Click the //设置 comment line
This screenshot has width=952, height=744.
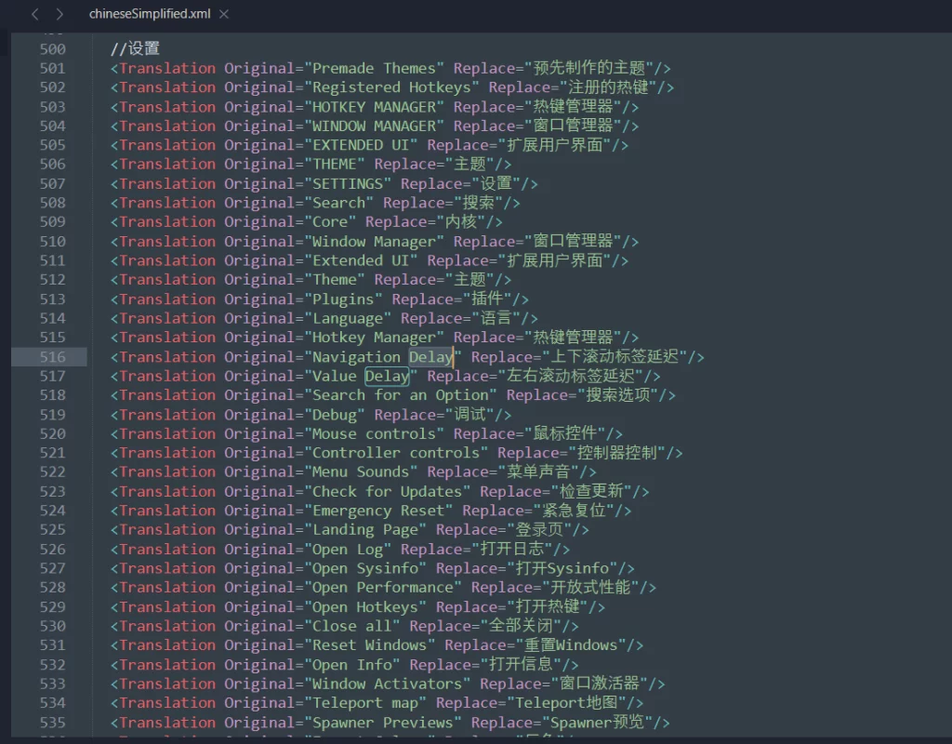pyautogui.click(x=136, y=48)
